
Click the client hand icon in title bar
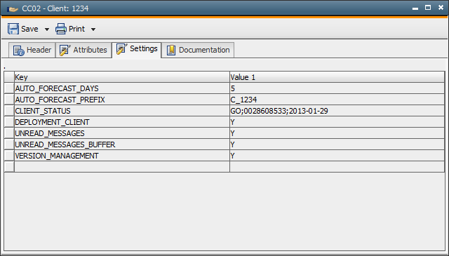point(13,9)
